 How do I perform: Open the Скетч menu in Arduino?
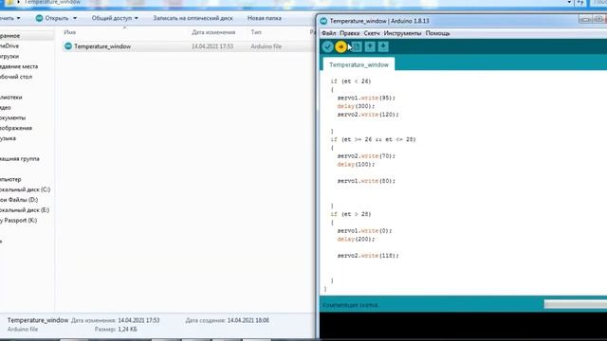pos(372,33)
